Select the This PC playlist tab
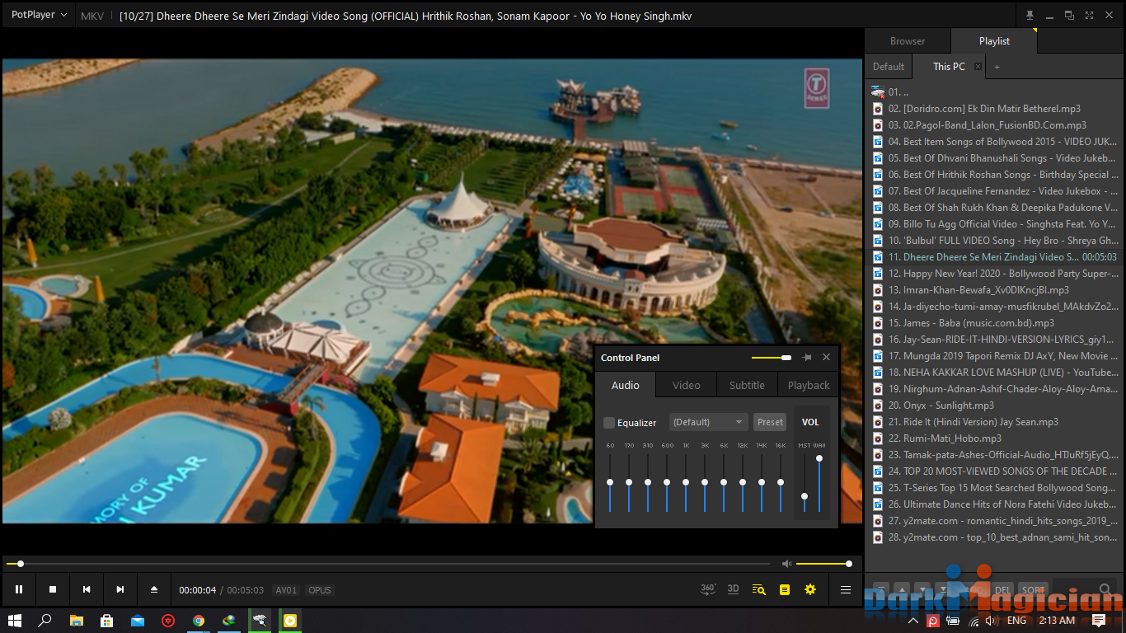1126x633 pixels. (x=949, y=67)
